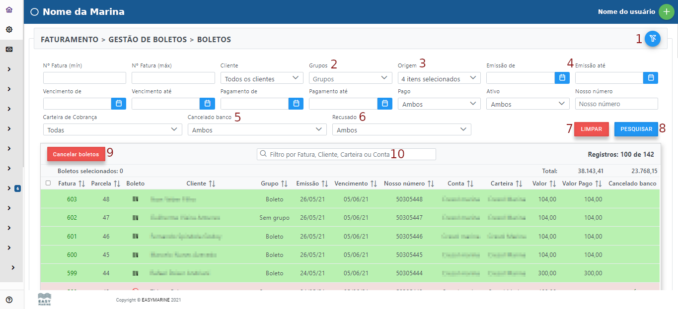Open the home icon in the sidebar
678x309 pixels.
[x=9, y=10]
